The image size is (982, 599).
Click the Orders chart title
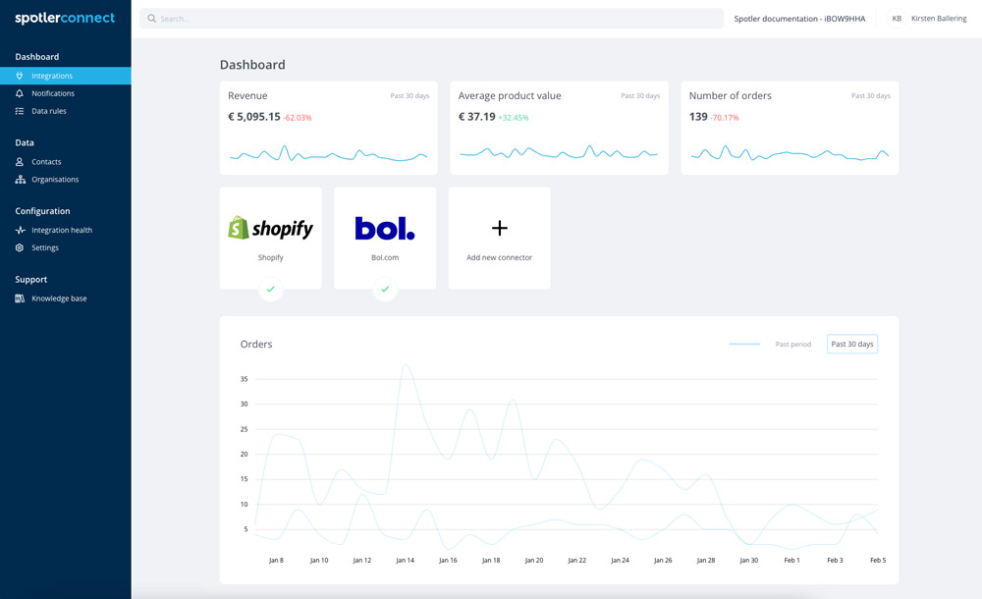pyautogui.click(x=256, y=344)
